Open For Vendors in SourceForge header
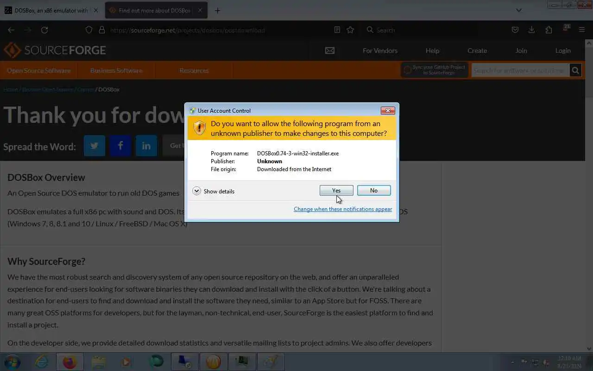The image size is (593, 371). click(380, 51)
